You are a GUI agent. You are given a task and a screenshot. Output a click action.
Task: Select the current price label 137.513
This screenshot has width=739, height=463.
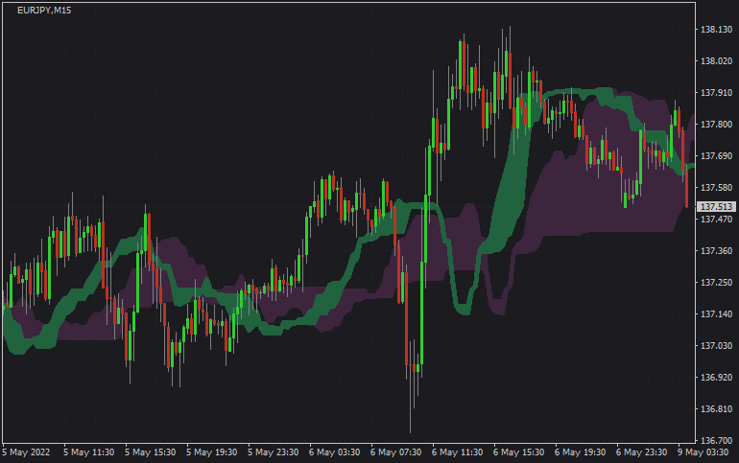tap(716, 206)
